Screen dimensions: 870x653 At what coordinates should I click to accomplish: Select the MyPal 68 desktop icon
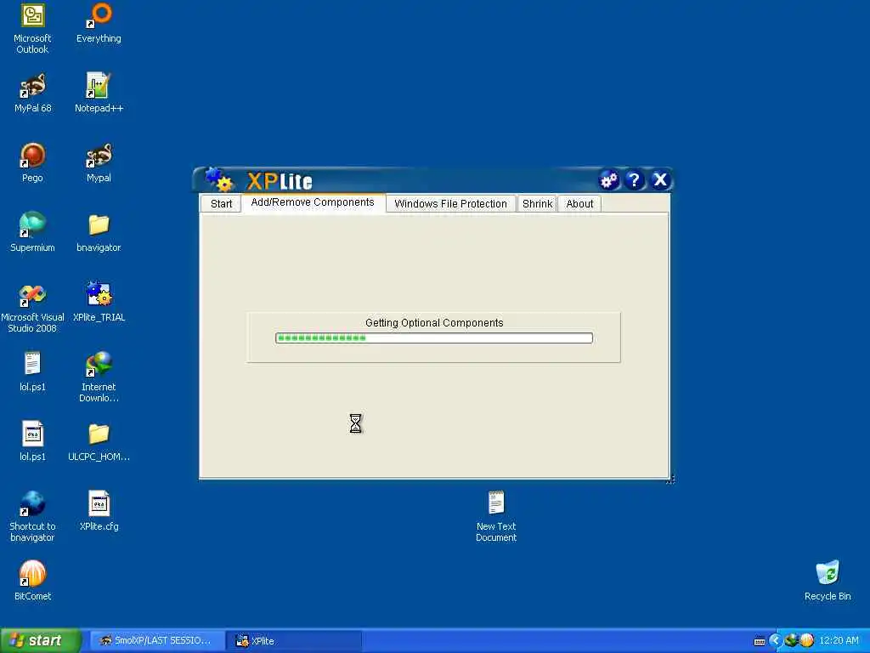(x=32, y=94)
